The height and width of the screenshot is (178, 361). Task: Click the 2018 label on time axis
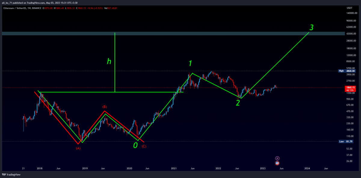pyautogui.click(x=39, y=168)
